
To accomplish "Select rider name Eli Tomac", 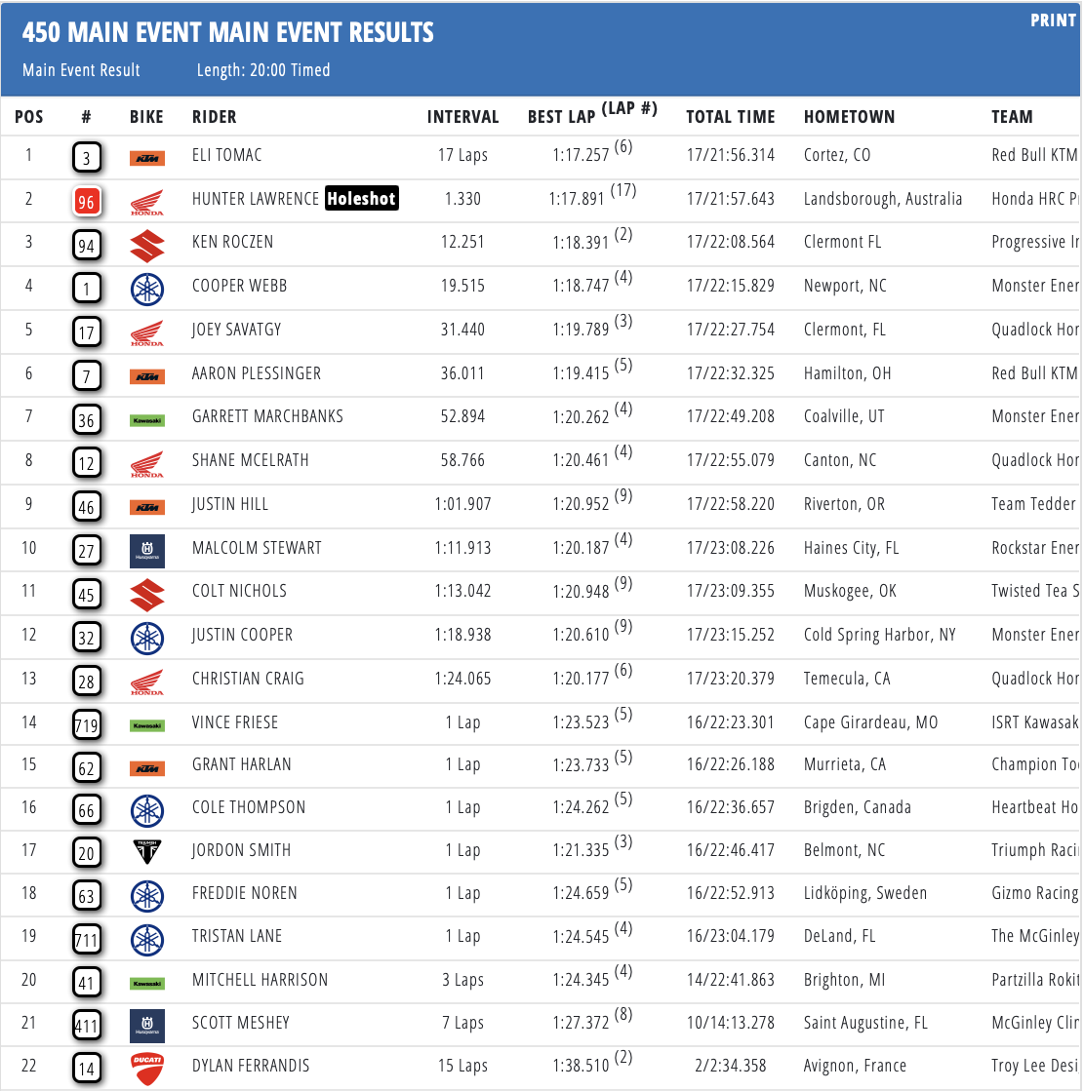I will coord(227,156).
